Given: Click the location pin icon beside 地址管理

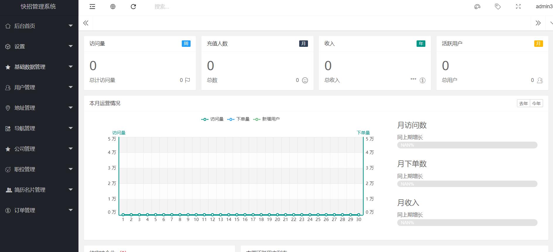Looking at the screenshot, I should (x=8, y=108).
